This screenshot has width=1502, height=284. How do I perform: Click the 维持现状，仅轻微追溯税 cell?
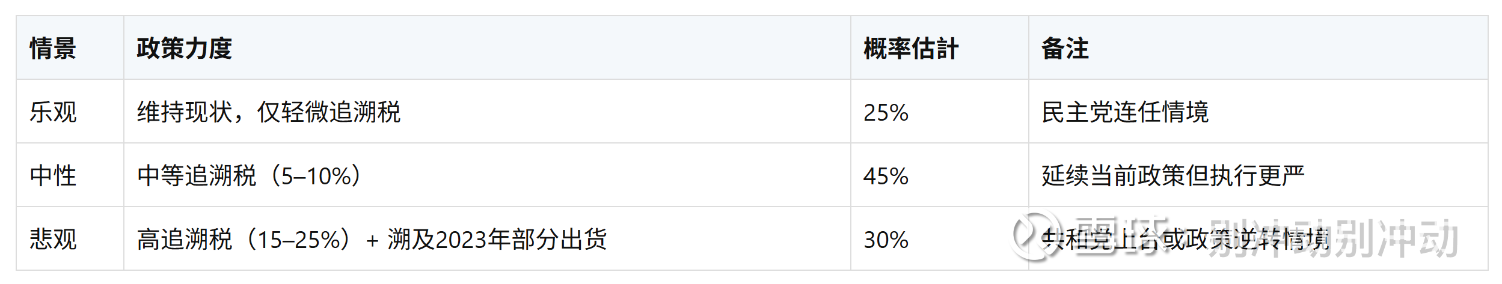pos(268,112)
